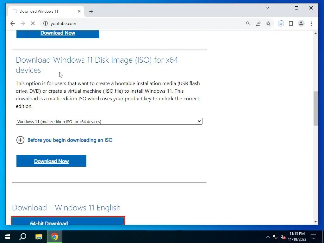The image size is (324, 243).
Task: Show hidden system tray icons
Action: [x=268, y=237]
